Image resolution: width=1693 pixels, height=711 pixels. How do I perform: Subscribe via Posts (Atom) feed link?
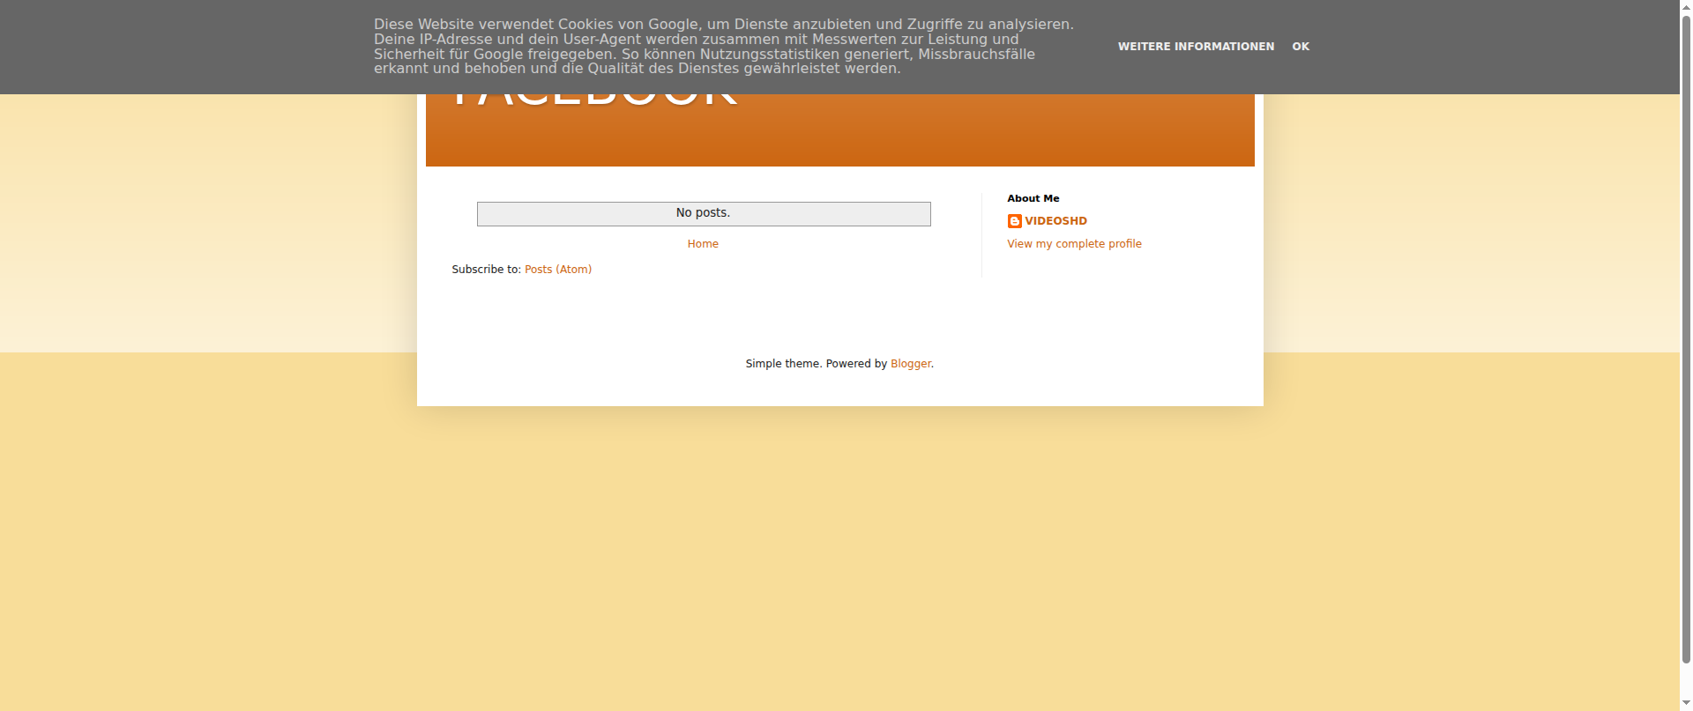pyautogui.click(x=558, y=270)
